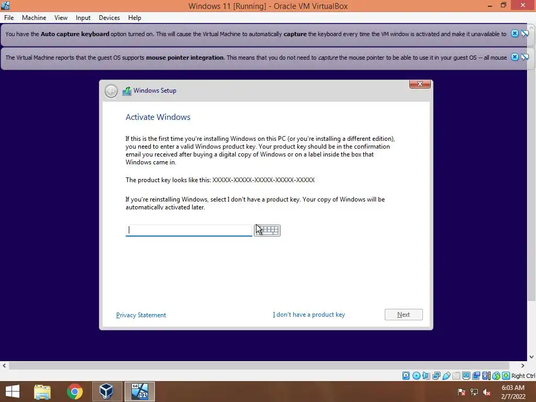Click the USB devices status indicator
Viewport: 536px width, 402px height.
coord(446,376)
